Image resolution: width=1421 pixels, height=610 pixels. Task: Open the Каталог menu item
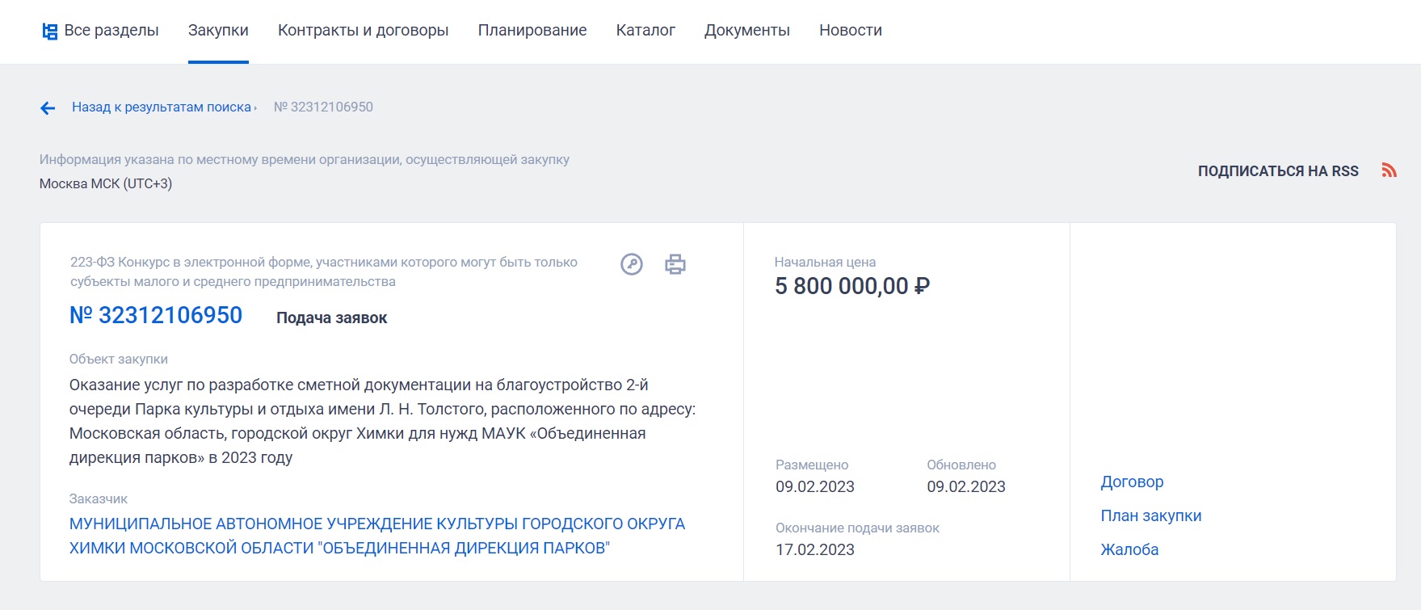pos(645,31)
